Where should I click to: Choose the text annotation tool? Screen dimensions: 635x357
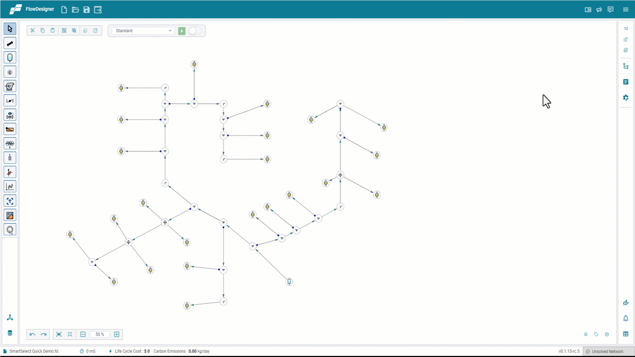pos(10,201)
